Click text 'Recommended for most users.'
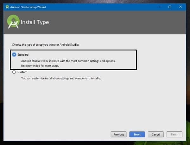 point(40,66)
